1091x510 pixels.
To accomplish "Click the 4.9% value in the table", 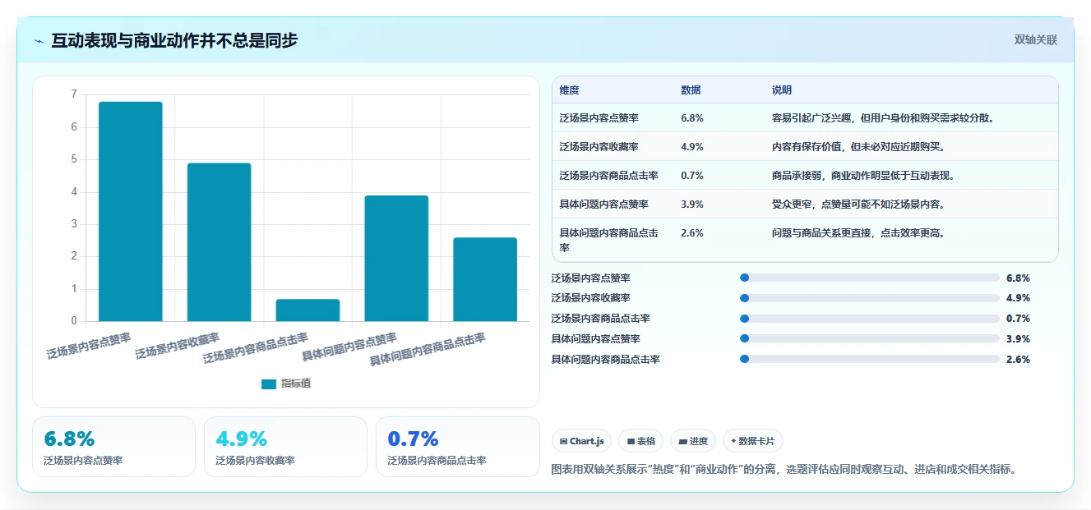I will click(692, 147).
